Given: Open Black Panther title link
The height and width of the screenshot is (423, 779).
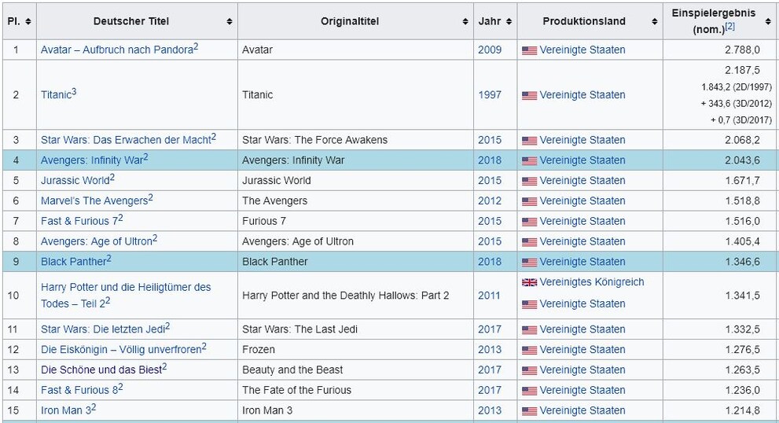Looking at the screenshot, I should [x=74, y=262].
